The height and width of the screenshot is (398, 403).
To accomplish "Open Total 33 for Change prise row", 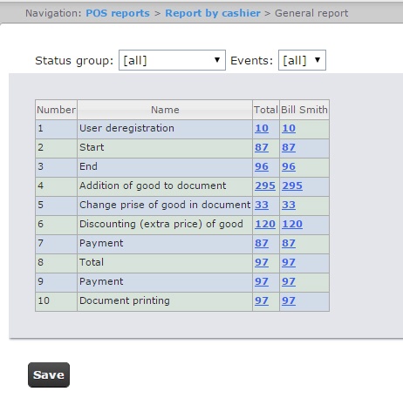I will pos(262,205).
